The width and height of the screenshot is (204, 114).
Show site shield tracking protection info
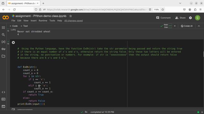pyautogui.click(x=36, y=9)
